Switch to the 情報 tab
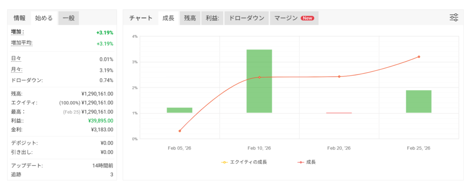The image size is (472, 186). 19,18
